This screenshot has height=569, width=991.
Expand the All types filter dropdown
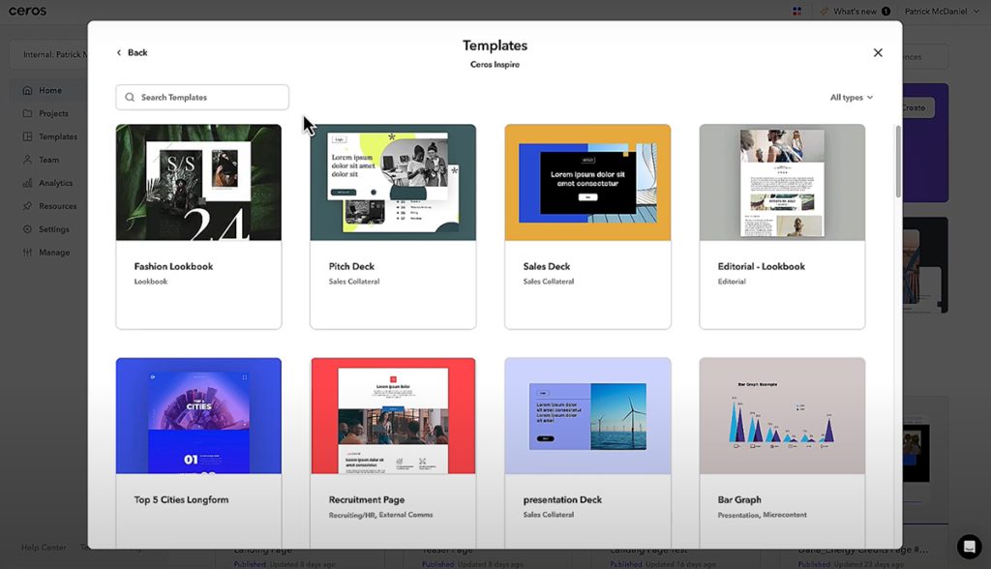click(847, 97)
